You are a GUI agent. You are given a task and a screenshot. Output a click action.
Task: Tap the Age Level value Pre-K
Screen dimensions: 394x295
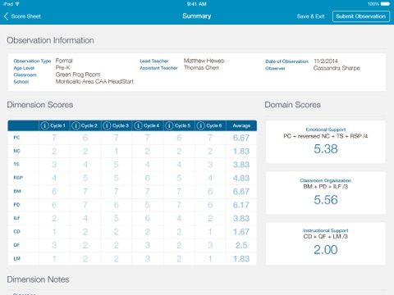pos(63,67)
